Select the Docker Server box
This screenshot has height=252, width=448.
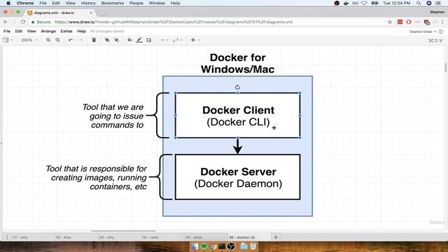[238, 177]
